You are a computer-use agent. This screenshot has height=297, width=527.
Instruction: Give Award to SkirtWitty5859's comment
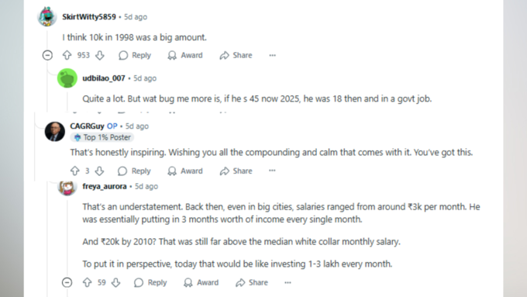[x=185, y=55]
